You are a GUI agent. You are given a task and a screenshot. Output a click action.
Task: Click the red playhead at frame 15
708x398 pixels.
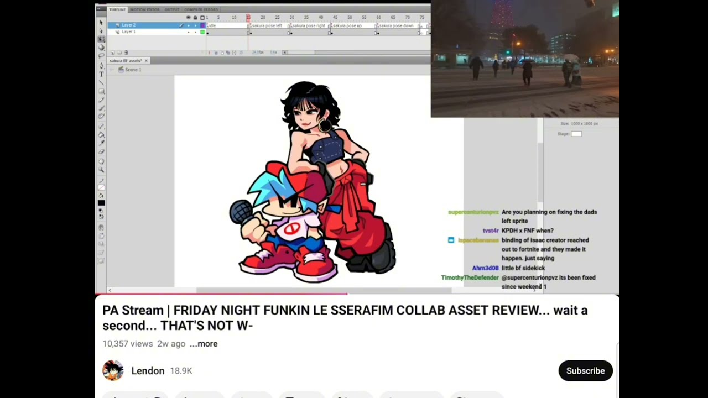(x=248, y=18)
